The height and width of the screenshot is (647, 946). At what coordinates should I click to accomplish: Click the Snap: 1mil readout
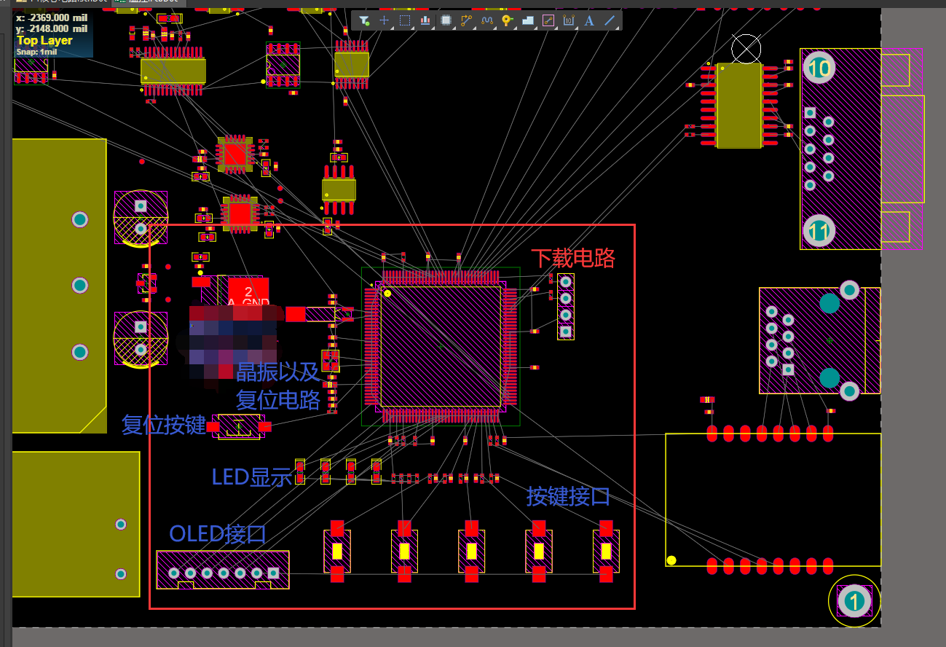point(36,52)
